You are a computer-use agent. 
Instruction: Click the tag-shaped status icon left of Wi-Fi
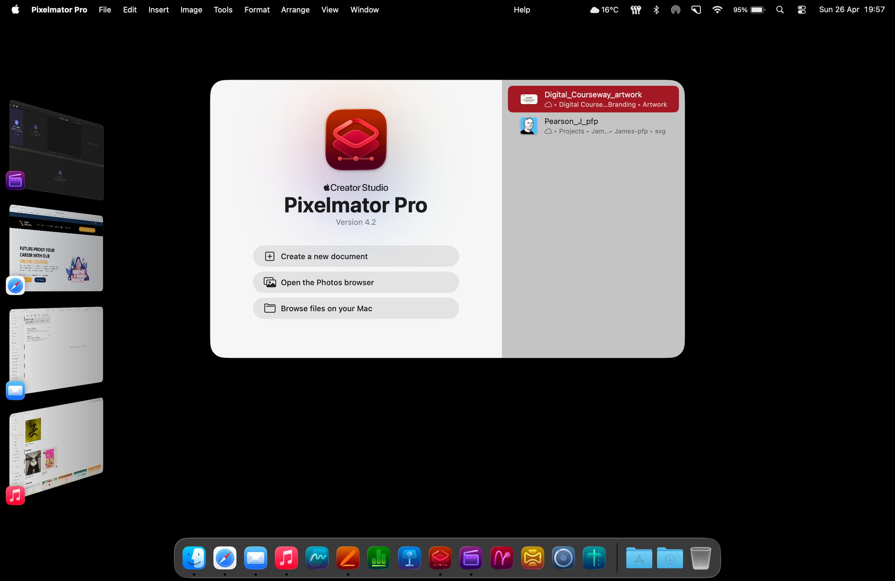(696, 9)
